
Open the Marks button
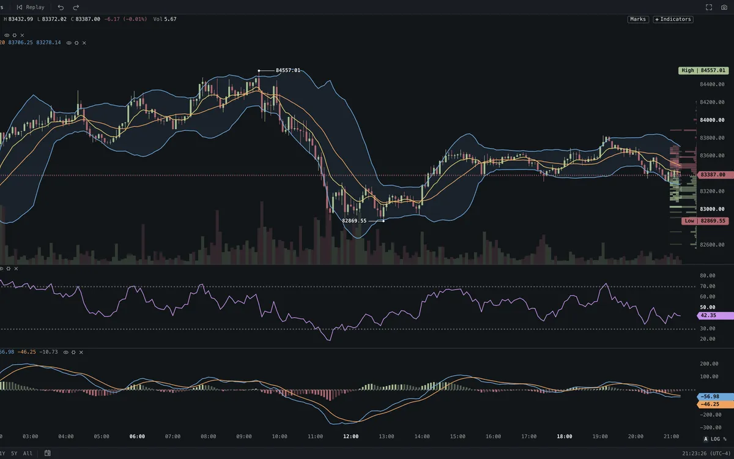[638, 19]
